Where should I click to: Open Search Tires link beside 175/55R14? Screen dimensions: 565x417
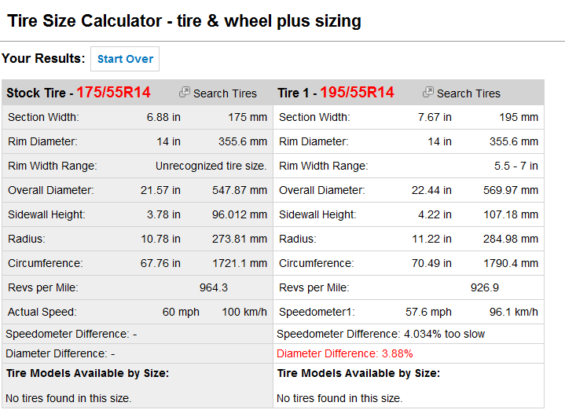pyautogui.click(x=225, y=93)
